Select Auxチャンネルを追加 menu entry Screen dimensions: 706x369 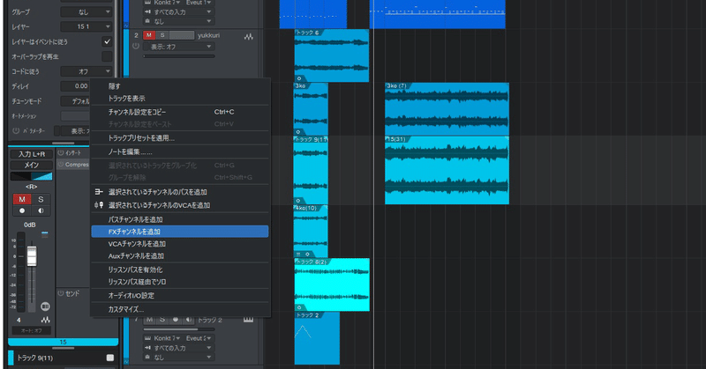pyautogui.click(x=180, y=255)
